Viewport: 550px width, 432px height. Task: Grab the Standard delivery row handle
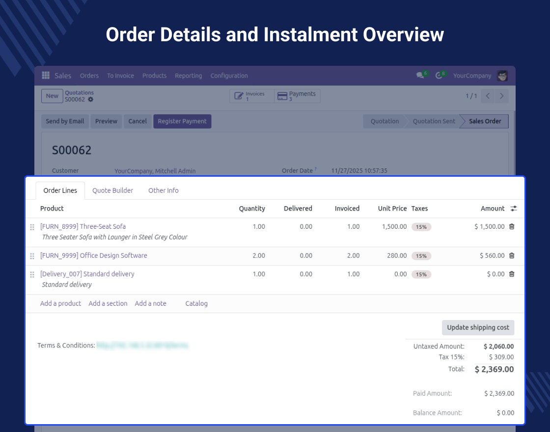click(x=32, y=274)
